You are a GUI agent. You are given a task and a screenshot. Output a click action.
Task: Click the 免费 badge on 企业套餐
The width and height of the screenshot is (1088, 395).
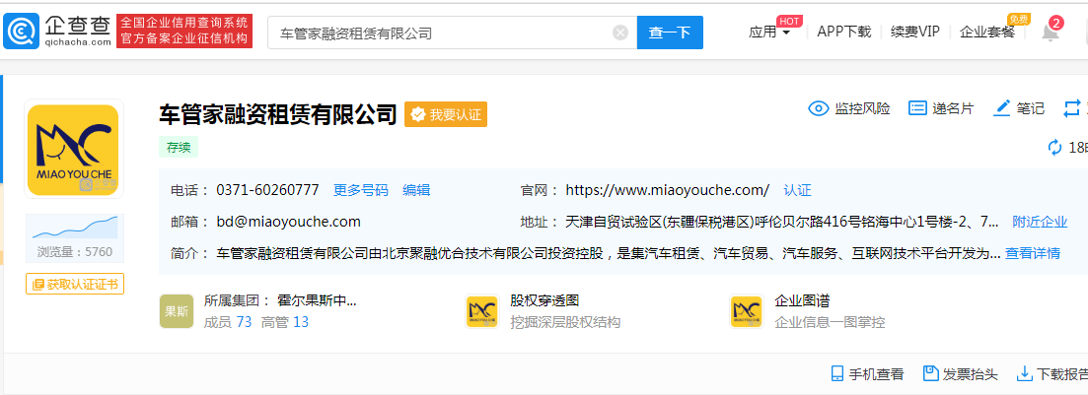(x=1018, y=19)
